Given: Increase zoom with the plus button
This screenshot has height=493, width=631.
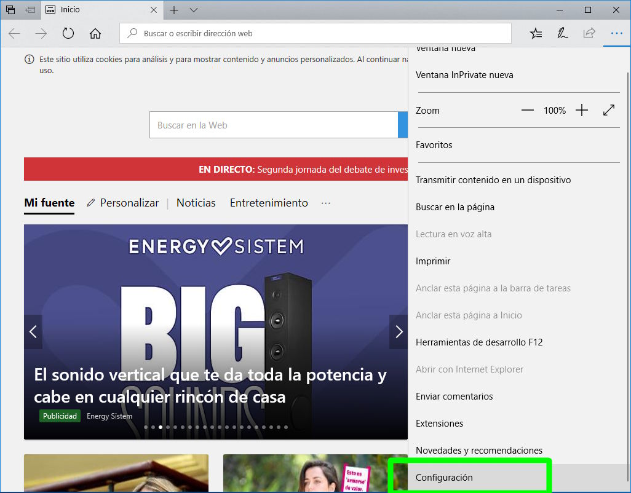Looking at the screenshot, I should click(x=582, y=111).
